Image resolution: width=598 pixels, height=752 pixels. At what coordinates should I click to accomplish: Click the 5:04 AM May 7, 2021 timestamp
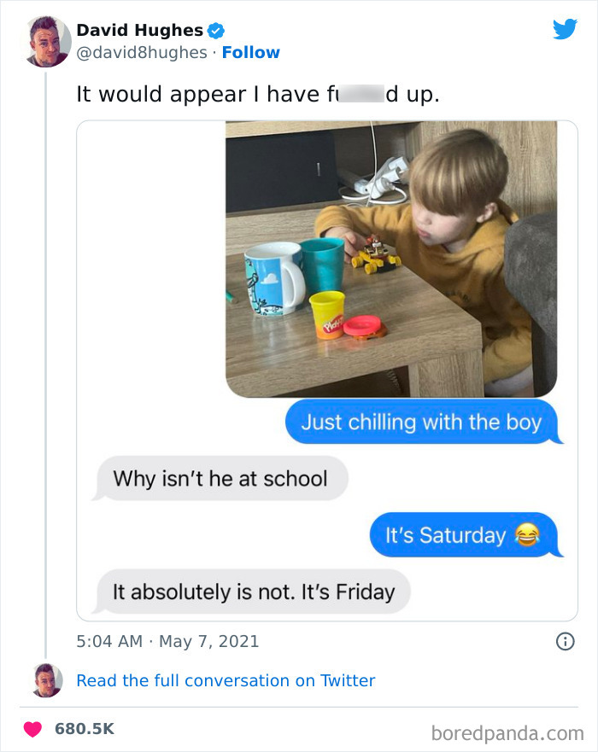click(167, 641)
